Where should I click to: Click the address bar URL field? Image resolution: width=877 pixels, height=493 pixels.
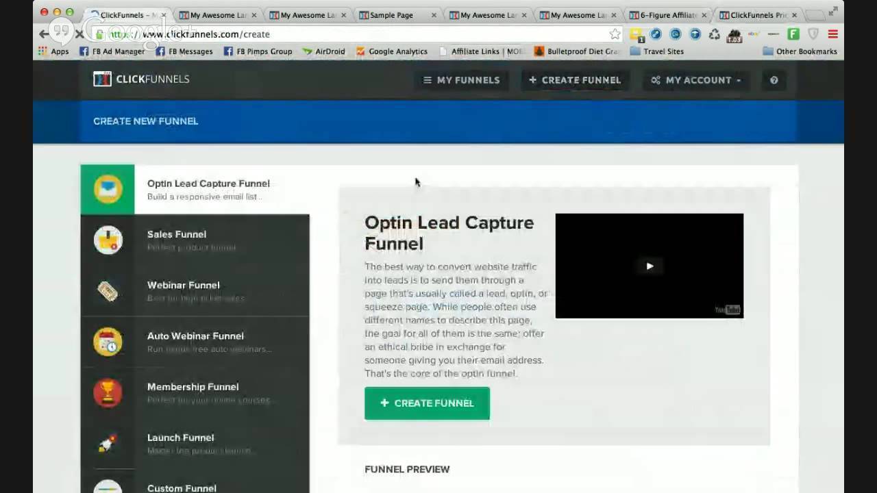[x=356, y=34]
